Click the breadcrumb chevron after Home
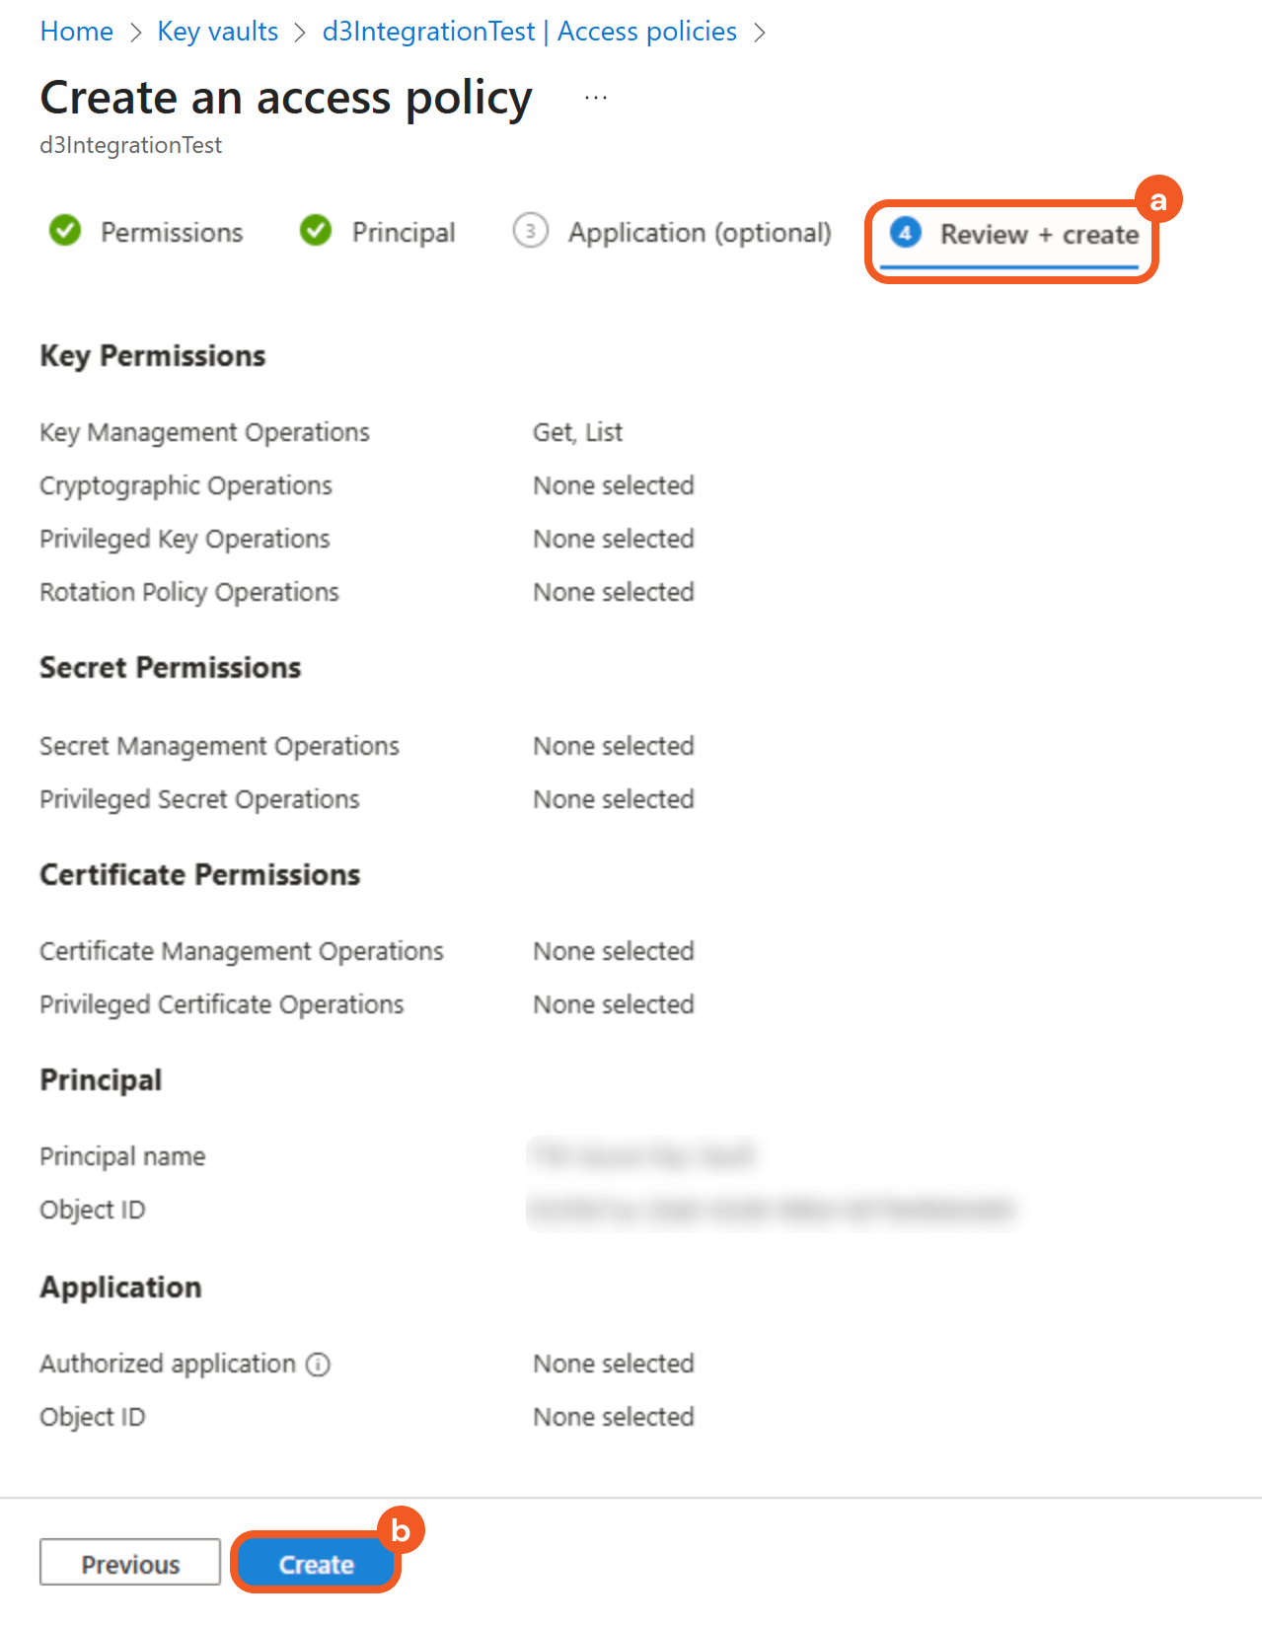The width and height of the screenshot is (1262, 1625). 135,33
